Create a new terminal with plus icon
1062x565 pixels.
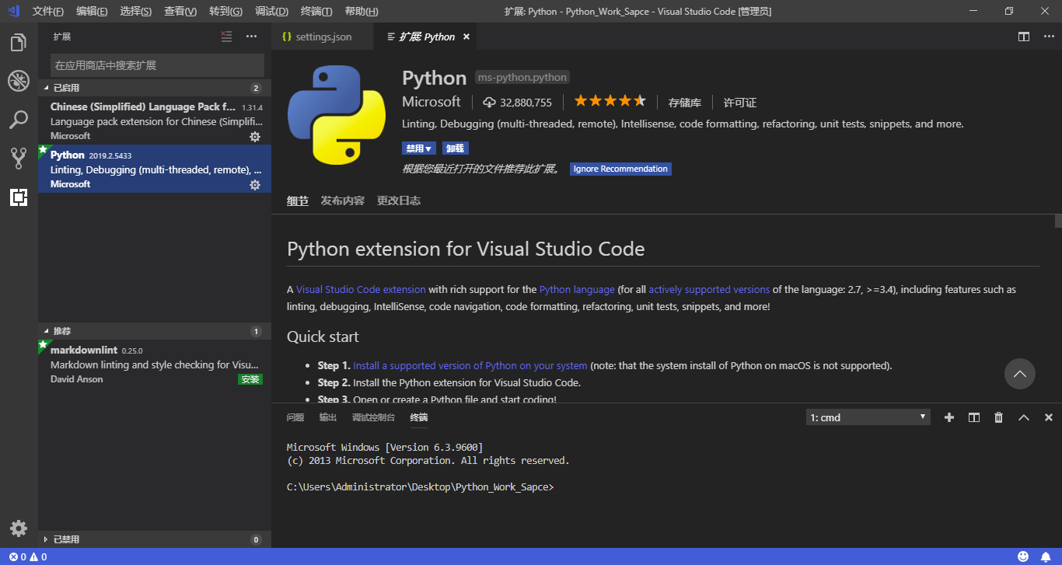pyautogui.click(x=948, y=417)
